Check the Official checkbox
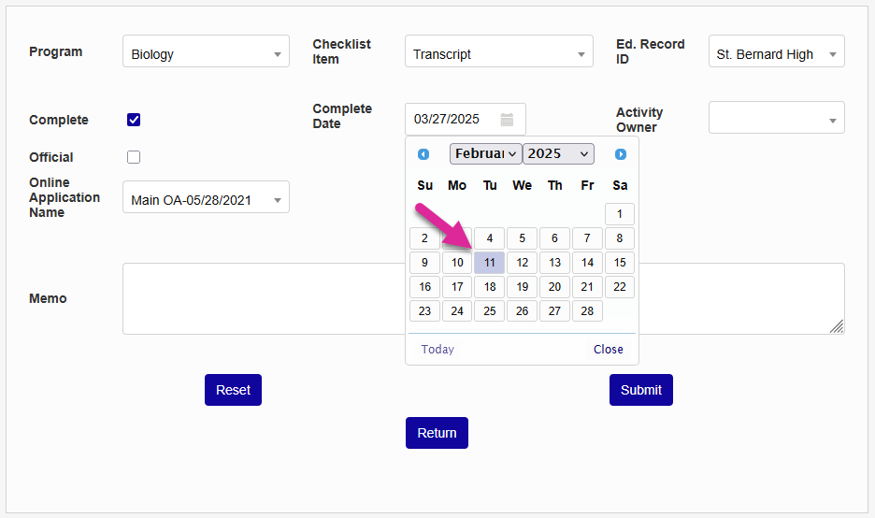This screenshot has height=518, width=875. [134, 157]
